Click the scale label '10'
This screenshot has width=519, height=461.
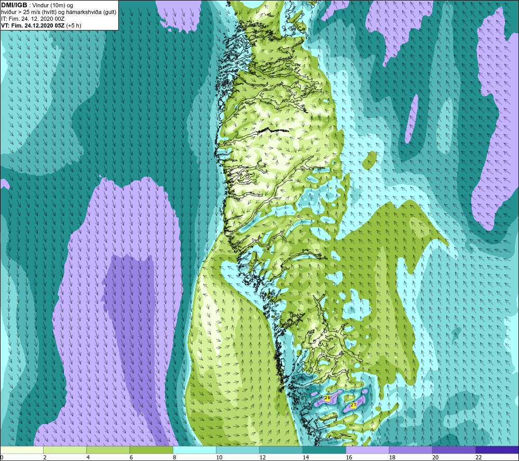tap(219, 457)
